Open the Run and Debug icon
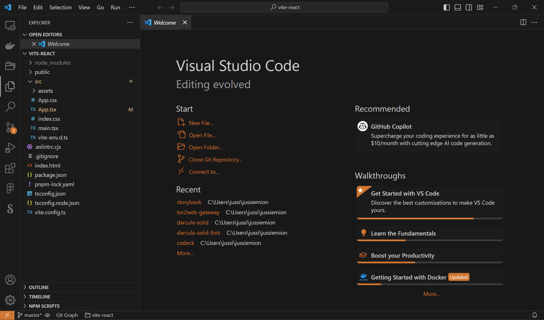This screenshot has width=544, height=320. (x=10, y=148)
